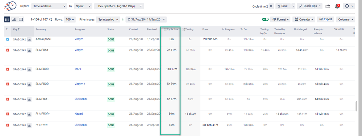The height and width of the screenshot is (136, 362).
Task: Toggle the green switch near Format
Action: (265, 20)
